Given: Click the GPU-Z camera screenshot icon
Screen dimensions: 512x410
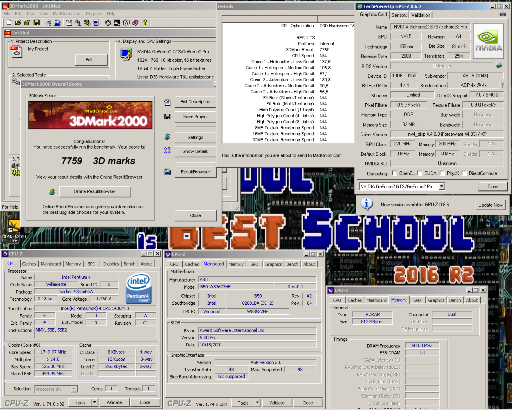Looking at the screenshot, I should 502,14.
